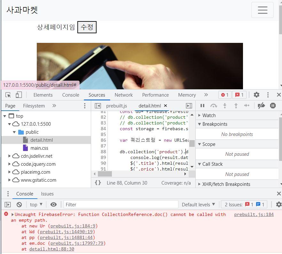Follow the prebuilt.js:17997:79 stack link

77,243
